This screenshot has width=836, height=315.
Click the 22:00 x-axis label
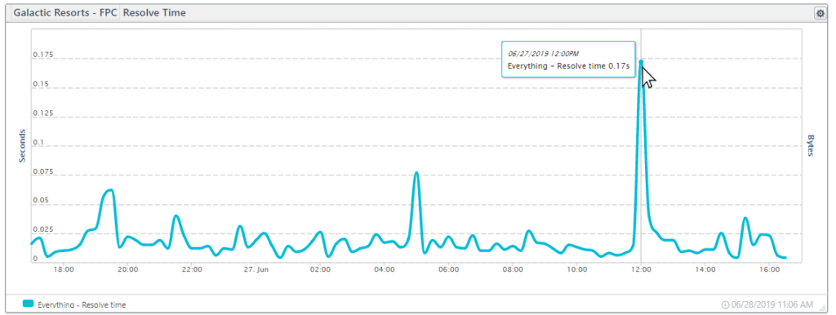(191, 269)
